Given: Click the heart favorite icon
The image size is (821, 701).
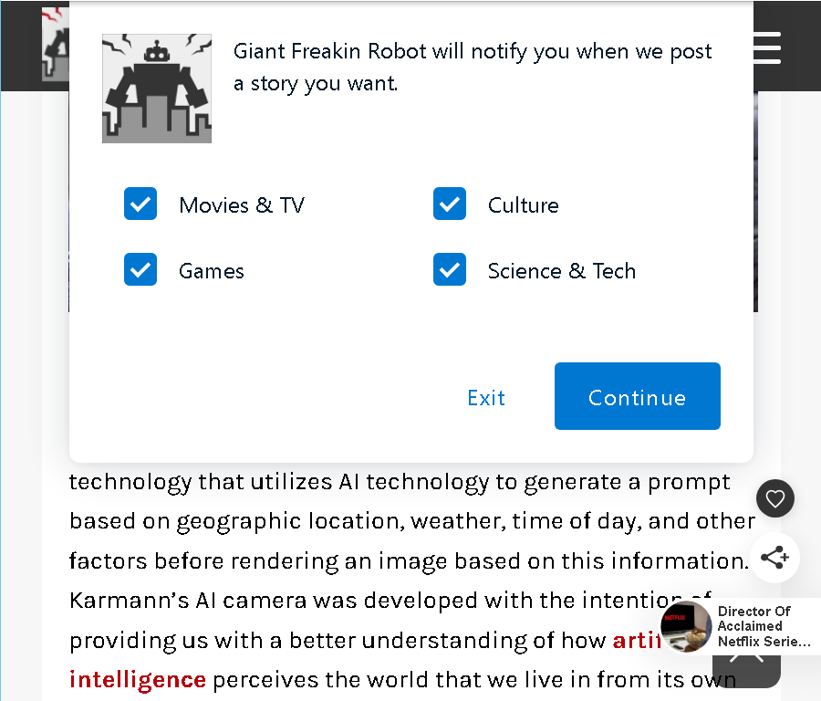Looking at the screenshot, I should tap(774, 498).
